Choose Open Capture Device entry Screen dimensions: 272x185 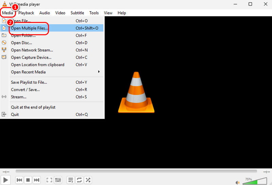coord(52,57)
